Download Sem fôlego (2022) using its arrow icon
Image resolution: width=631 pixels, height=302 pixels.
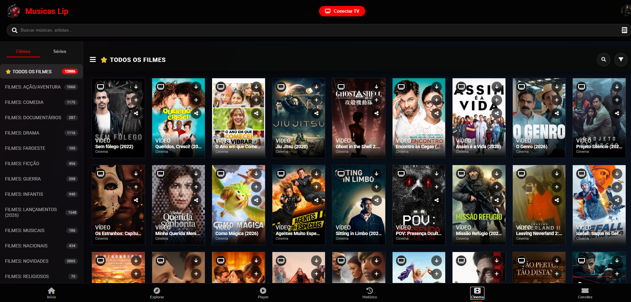136,87
